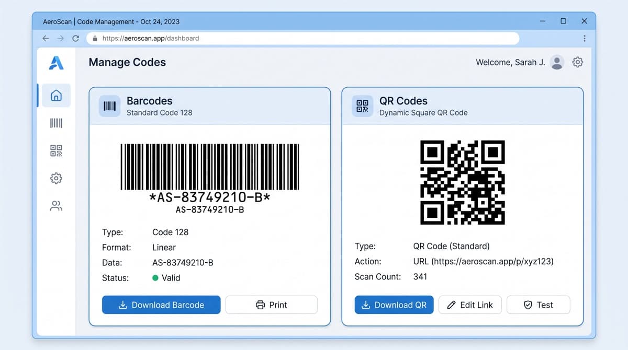Click the Test button

[x=539, y=305]
